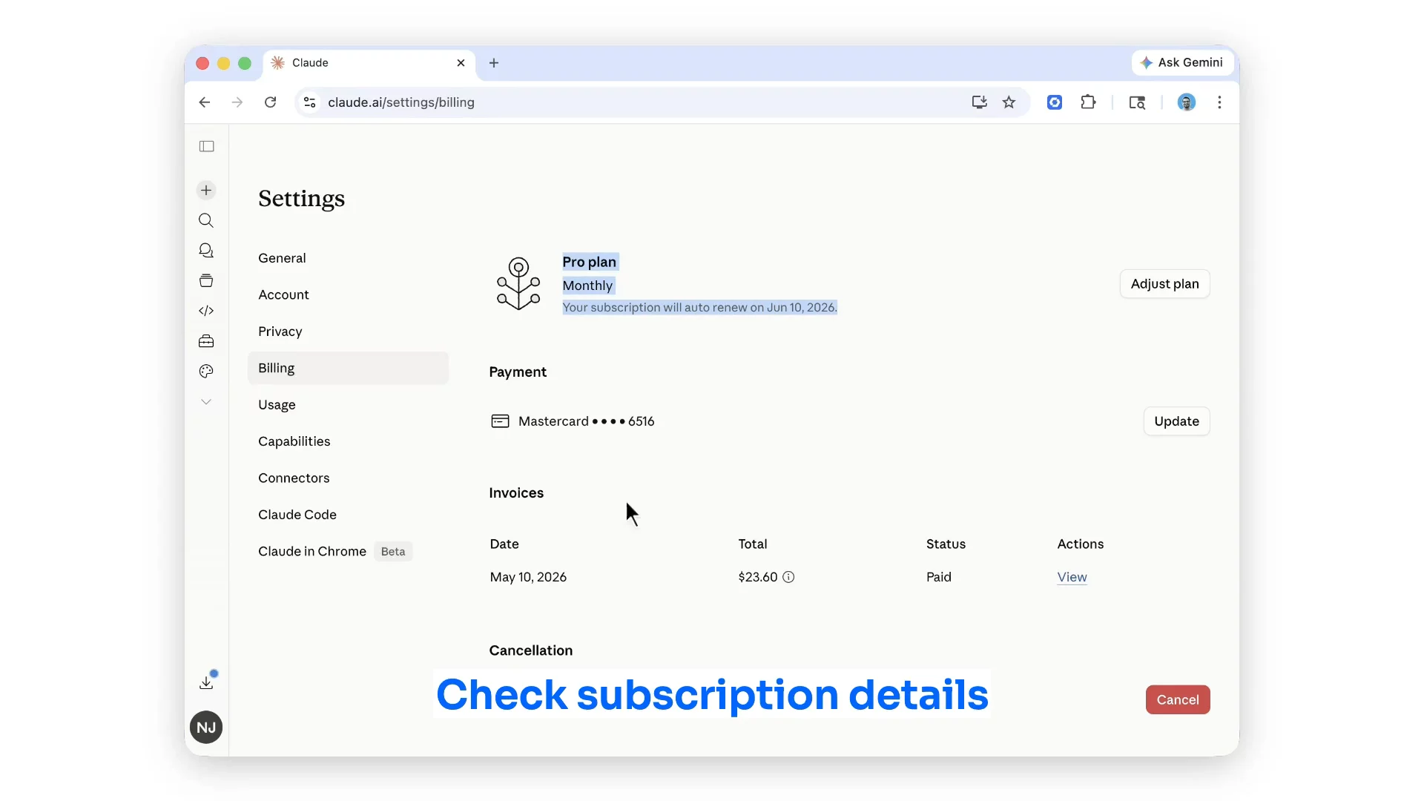1424x801 pixels.
Task: Open toolbox icon in sidebar
Action: [x=206, y=341]
